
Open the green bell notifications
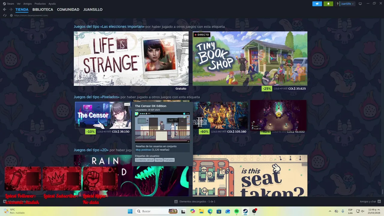(x=328, y=4)
